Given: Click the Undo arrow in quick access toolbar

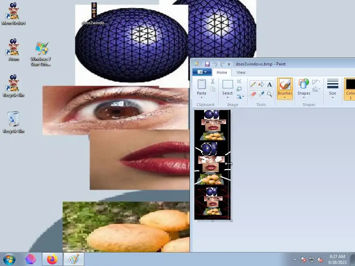Looking at the screenshot, I should [215, 64].
